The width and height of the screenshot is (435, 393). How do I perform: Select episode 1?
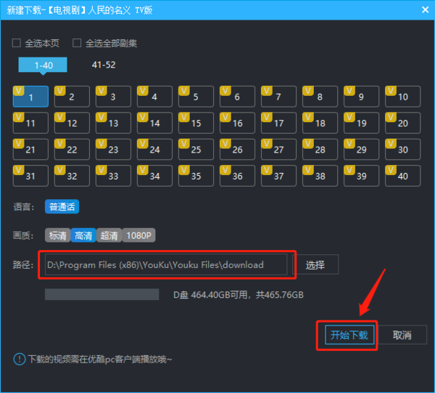point(30,97)
